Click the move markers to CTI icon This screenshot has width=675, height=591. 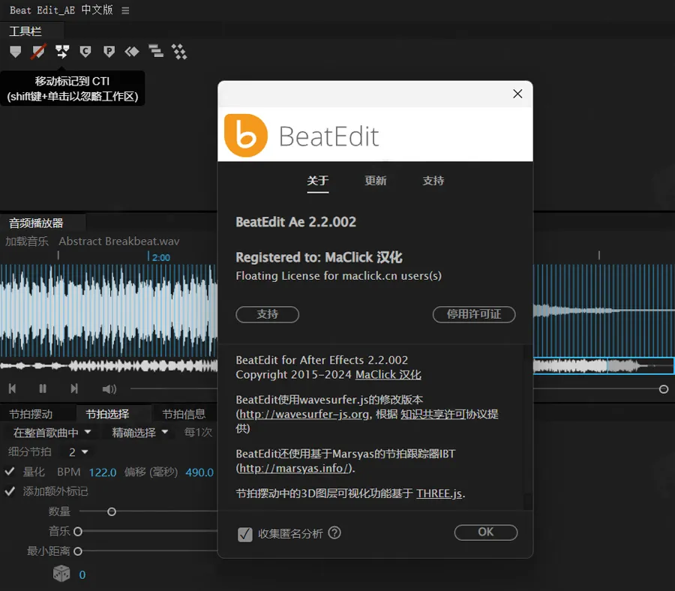[x=62, y=52]
